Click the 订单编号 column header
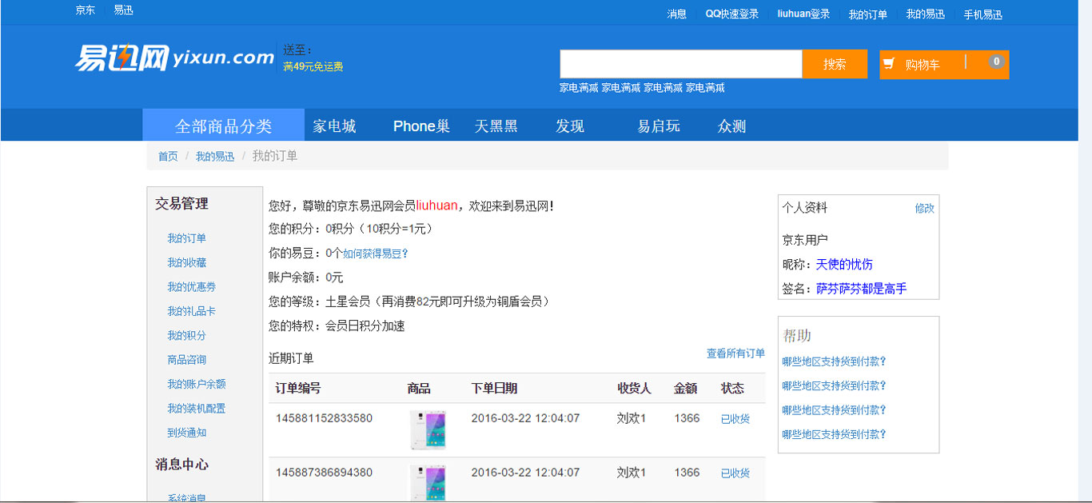 298,389
